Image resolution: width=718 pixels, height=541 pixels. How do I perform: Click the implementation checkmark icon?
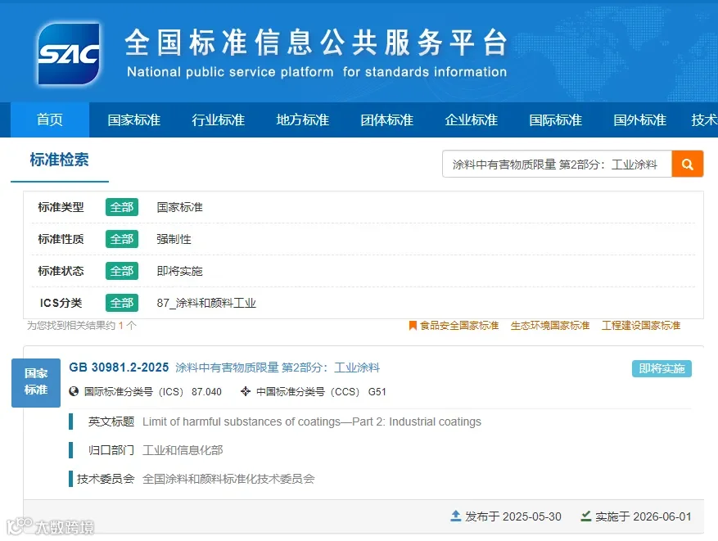pyautogui.click(x=585, y=516)
